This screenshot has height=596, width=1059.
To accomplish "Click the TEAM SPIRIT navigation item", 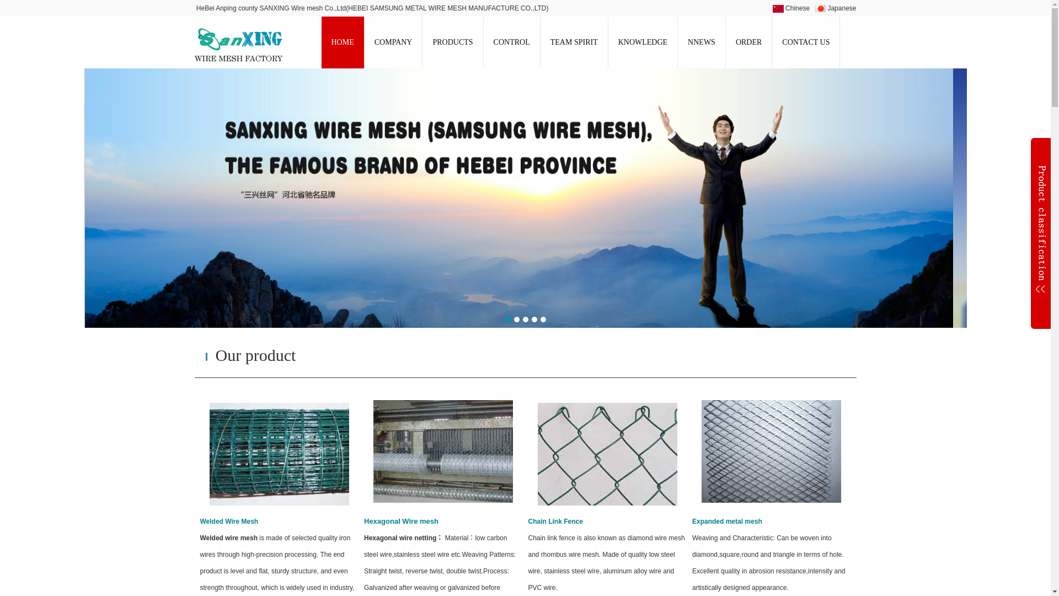I will click(x=574, y=42).
